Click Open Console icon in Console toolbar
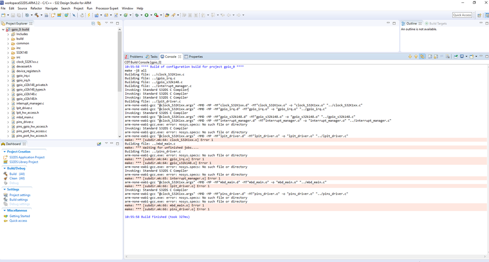Image resolution: width=489 pixels, height=262 pixels. click(x=471, y=56)
